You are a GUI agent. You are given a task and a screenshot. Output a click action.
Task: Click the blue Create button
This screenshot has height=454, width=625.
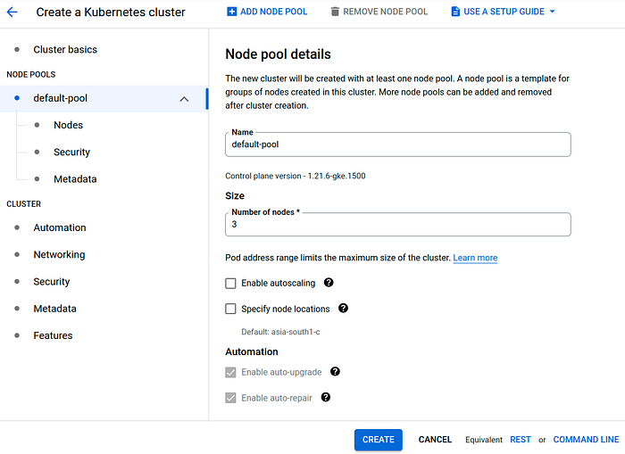click(379, 440)
